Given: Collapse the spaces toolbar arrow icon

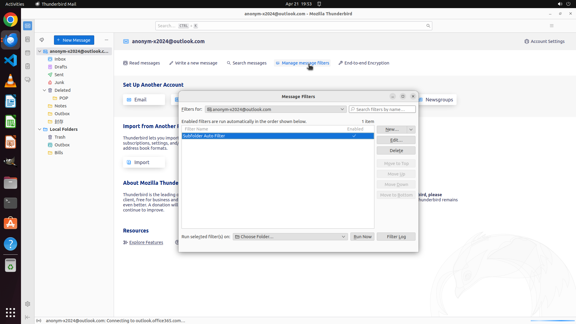Looking at the screenshot, I should tap(28, 317).
